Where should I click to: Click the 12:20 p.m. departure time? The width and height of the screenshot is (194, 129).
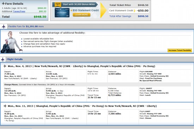pyautogui.click(x=10, y=91)
